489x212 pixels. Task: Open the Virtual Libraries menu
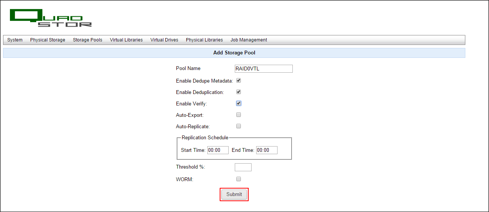tap(126, 40)
